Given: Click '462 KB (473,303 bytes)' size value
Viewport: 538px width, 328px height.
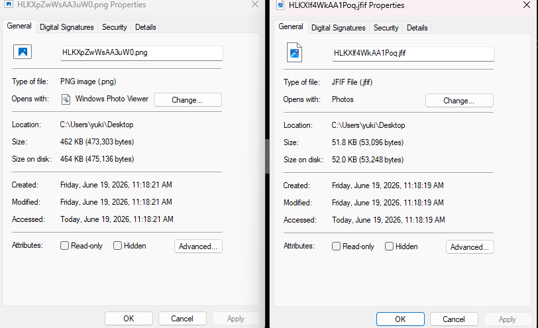Looking at the screenshot, I should (97, 142).
